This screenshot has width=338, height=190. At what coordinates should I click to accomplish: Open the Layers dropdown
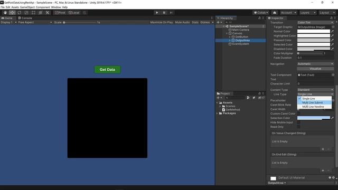(307, 13)
